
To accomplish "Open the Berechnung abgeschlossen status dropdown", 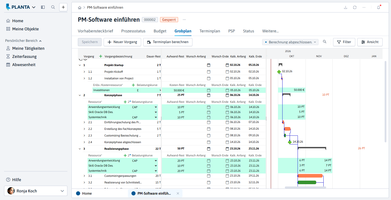I will 290,42.
